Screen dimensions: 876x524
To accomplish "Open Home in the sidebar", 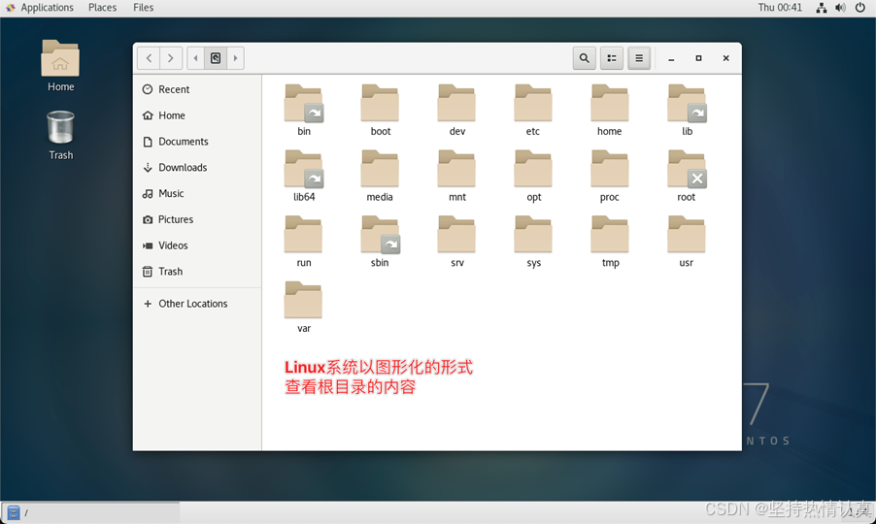I will click(x=198, y=115).
